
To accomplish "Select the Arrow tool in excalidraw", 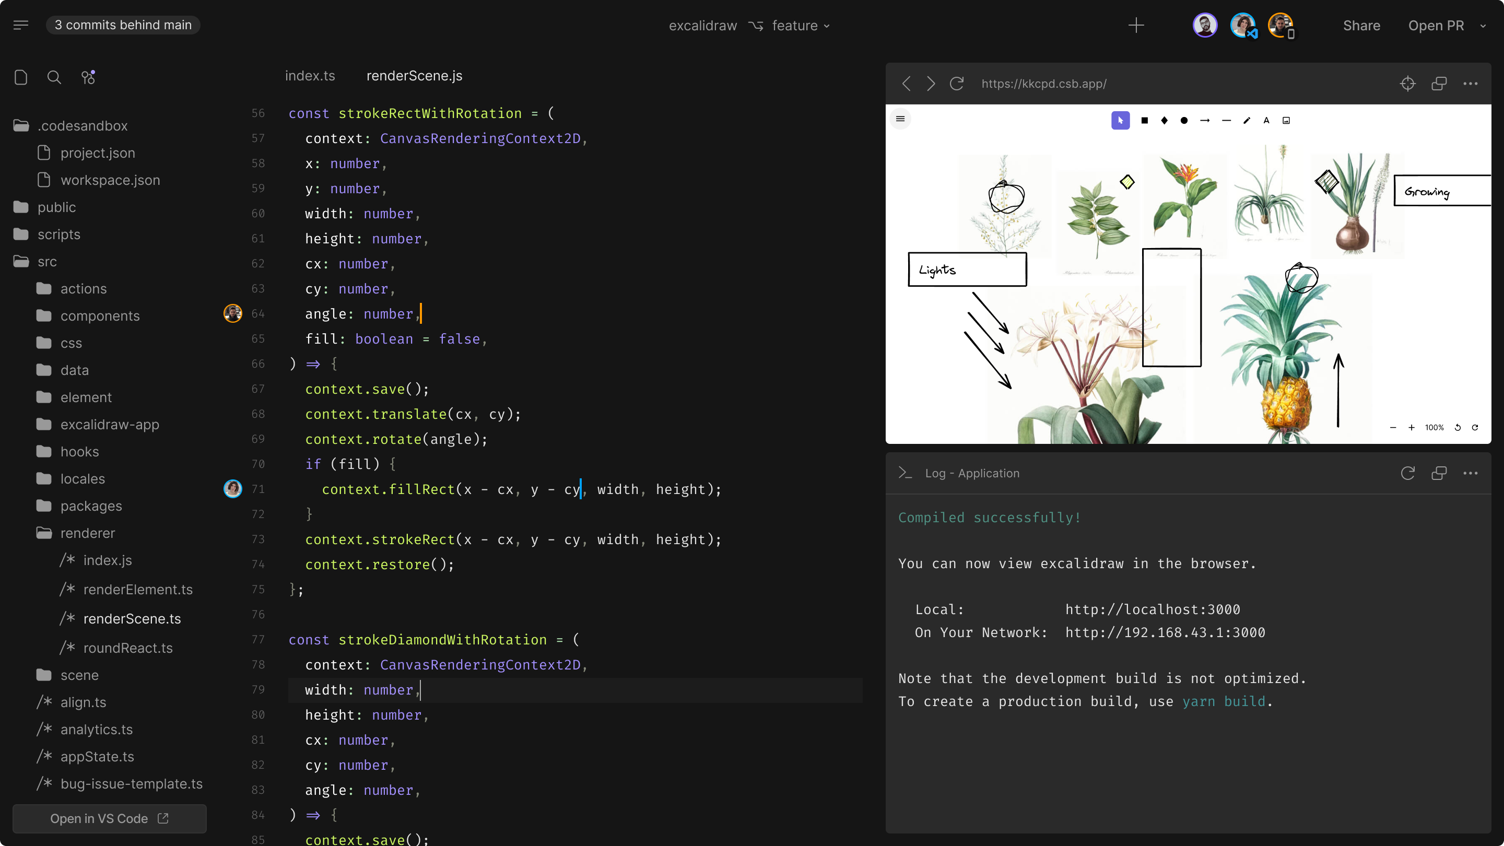I will [x=1204, y=120].
